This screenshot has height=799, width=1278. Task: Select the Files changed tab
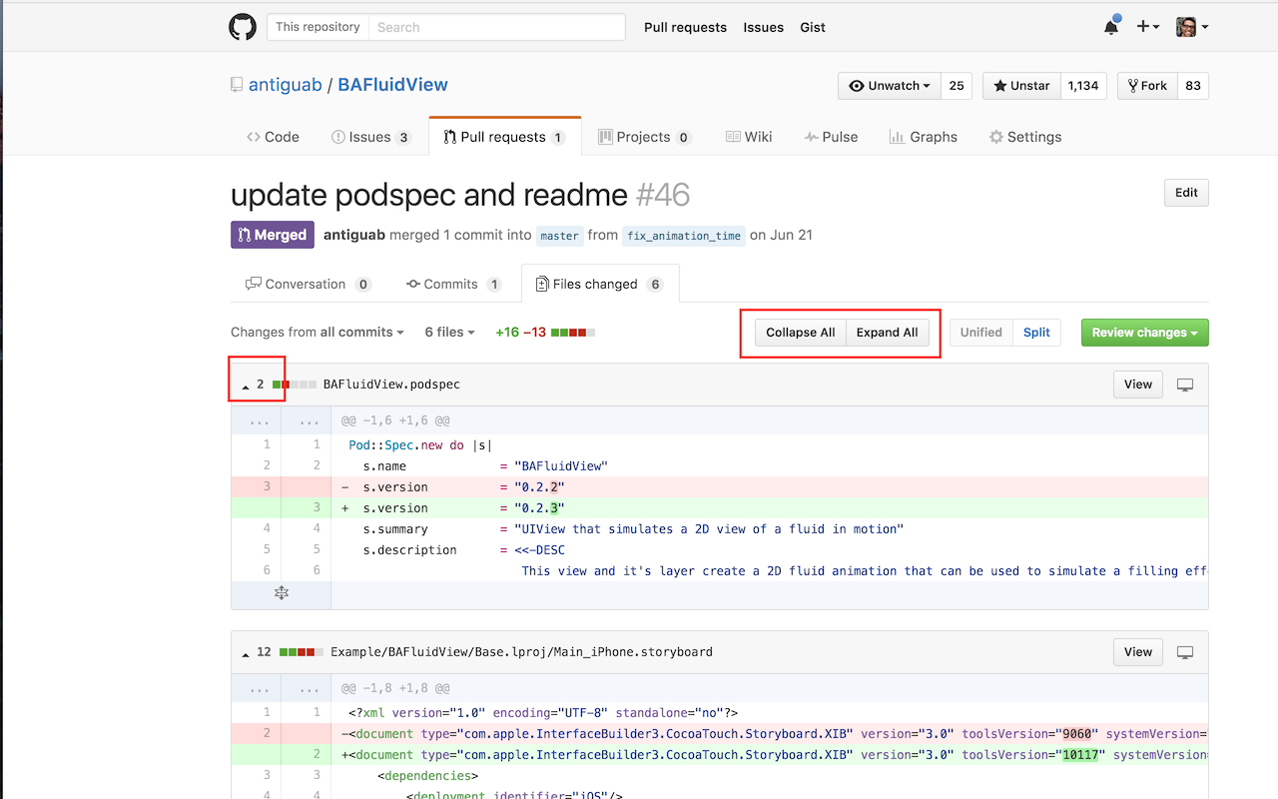(x=600, y=284)
